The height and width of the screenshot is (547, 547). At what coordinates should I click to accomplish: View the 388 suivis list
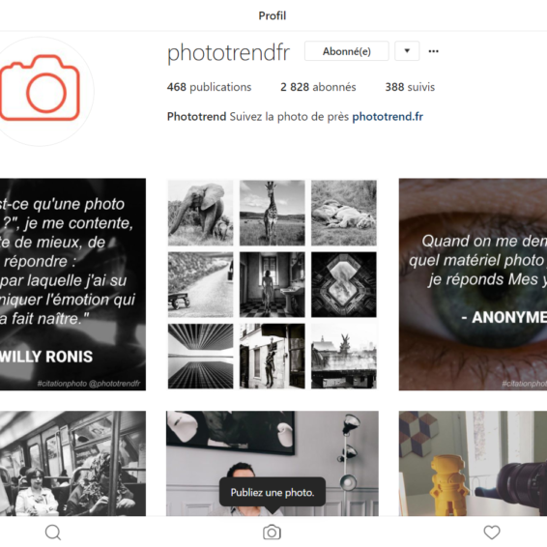pyautogui.click(x=410, y=87)
